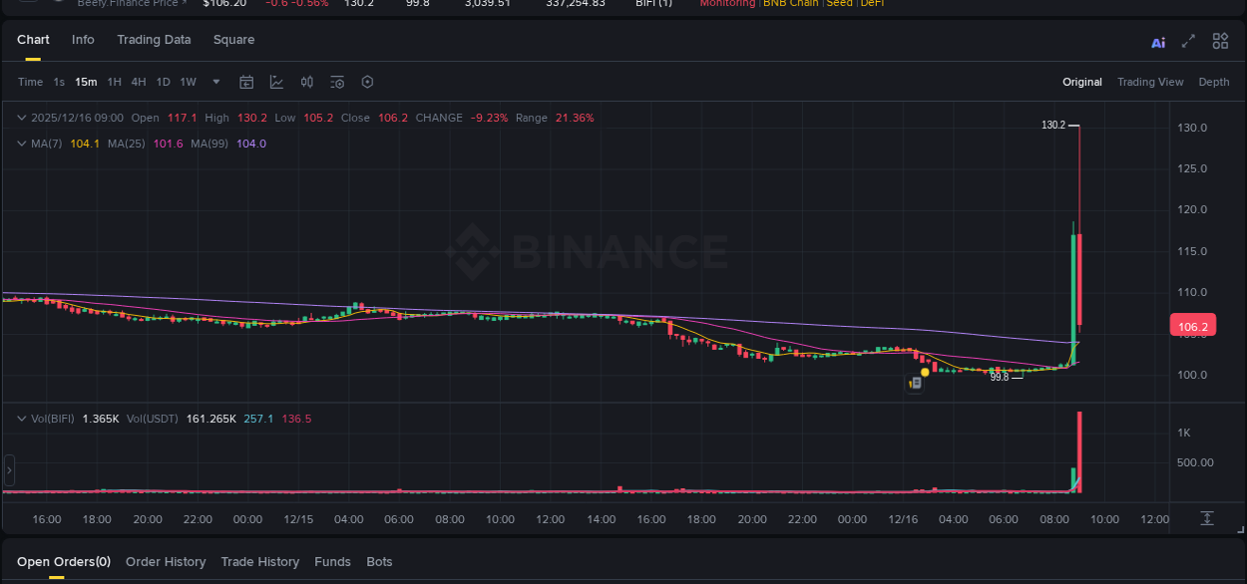The height and width of the screenshot is (584, 1247).
Task: Open the extra timeframes dropdown arrow
Action: [215, 83]
